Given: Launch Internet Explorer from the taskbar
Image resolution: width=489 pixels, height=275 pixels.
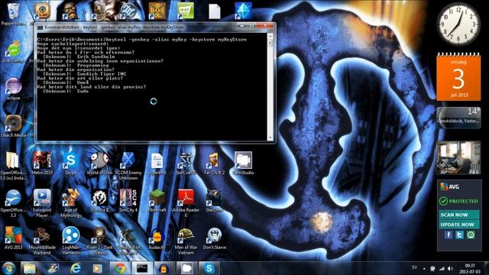Looking at the screenshot, I should 75,268.
